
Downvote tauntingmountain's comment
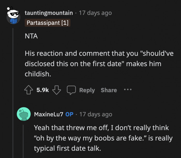pyautogui.click(x=56, y=90)
